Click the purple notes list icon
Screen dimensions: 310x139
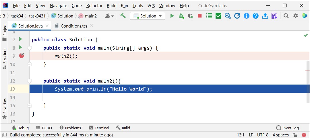coord(274,16)
